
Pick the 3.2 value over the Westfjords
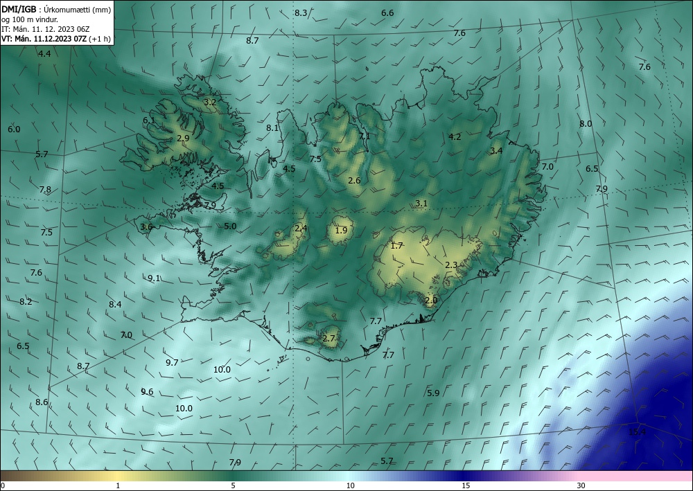pos(210,102)
